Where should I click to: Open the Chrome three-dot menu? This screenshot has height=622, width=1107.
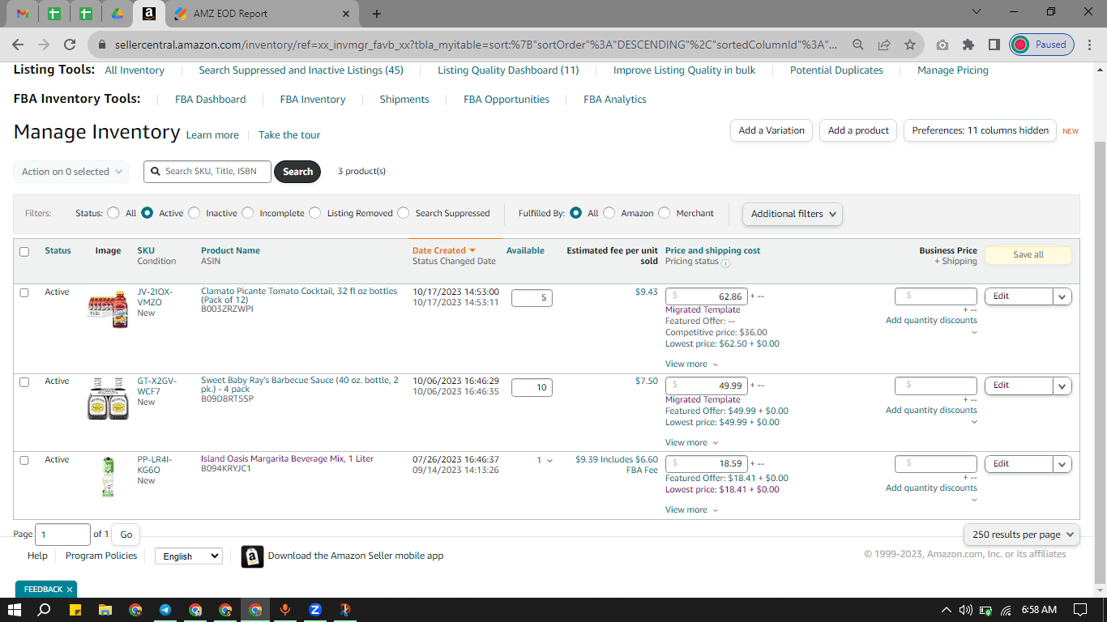(x=1088, y=45)
